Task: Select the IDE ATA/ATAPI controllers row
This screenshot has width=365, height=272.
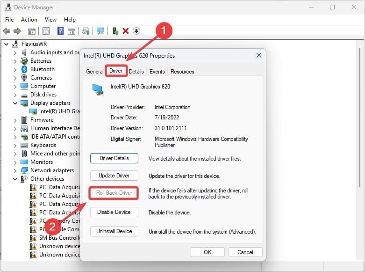Action: pyautogui.click(x=50, y=137)
